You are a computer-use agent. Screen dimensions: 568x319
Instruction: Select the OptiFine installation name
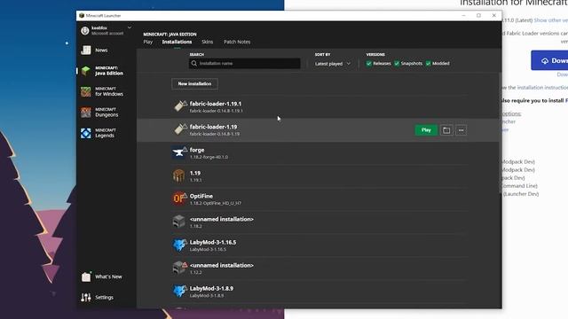pyautogui.click(x=201, y=196)
